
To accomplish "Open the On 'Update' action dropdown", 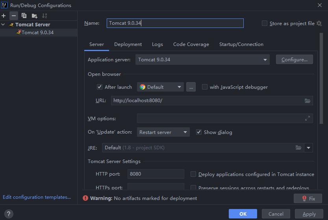I will click(163, 132).
